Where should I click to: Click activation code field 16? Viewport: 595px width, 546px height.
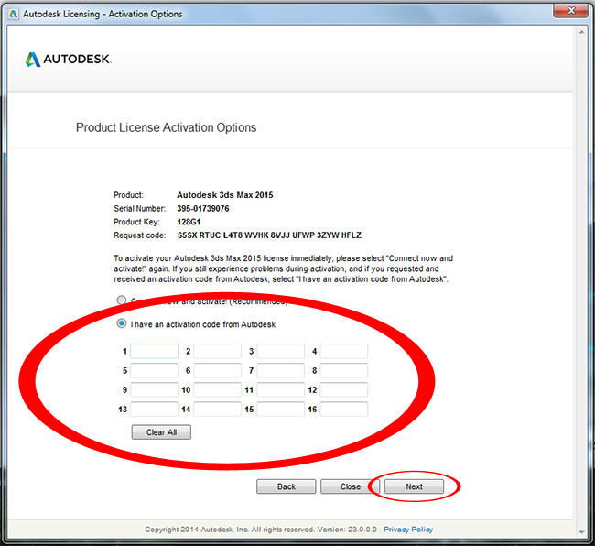[344, 409]
